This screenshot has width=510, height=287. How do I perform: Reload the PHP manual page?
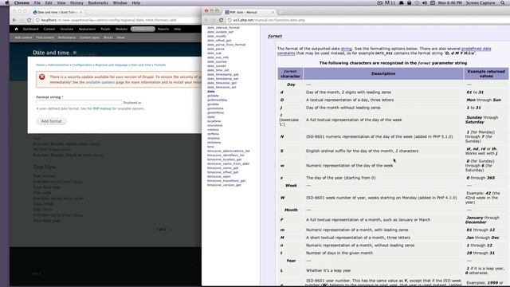pos(222,20)
